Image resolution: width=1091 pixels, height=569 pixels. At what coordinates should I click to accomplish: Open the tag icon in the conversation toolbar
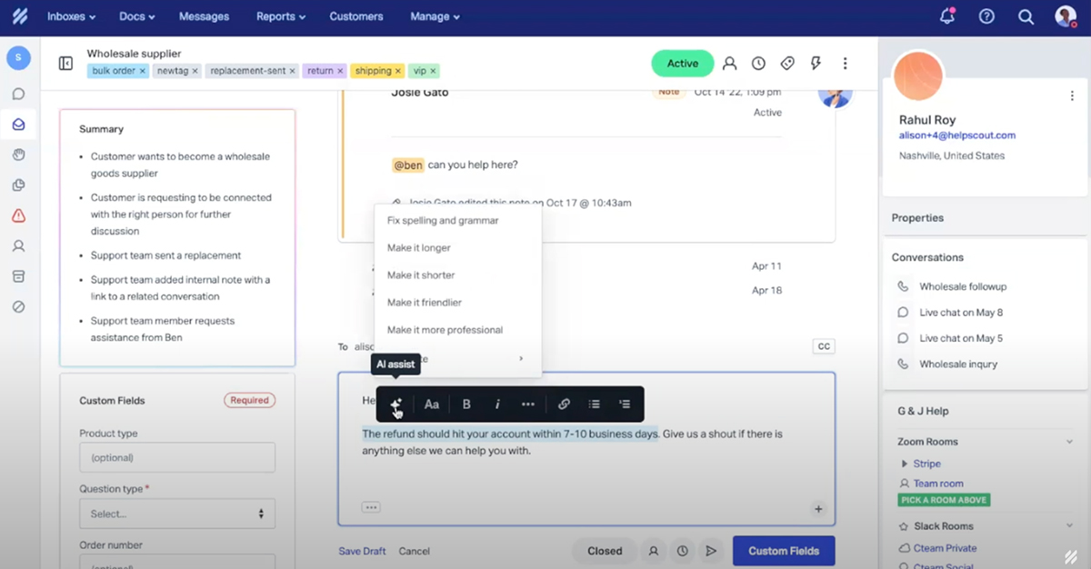click(x=787, y=63)
